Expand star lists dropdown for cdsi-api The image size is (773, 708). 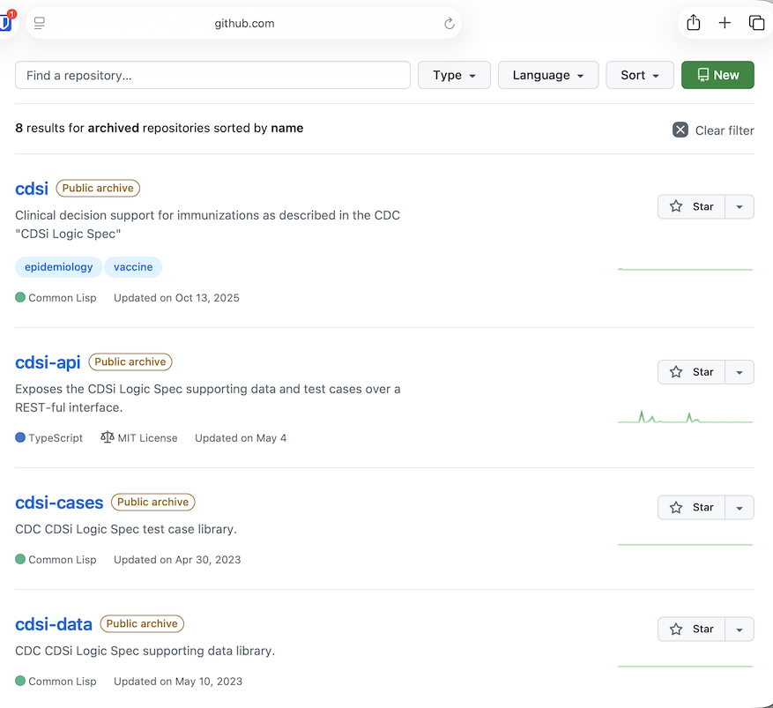coord(740,372)
